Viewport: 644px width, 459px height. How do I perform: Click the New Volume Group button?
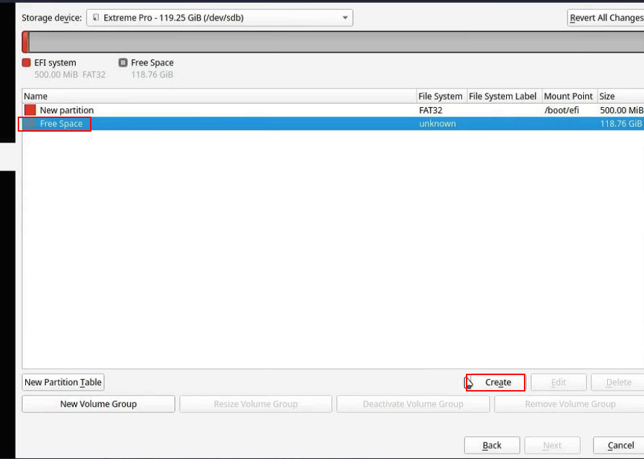(98, 404)
